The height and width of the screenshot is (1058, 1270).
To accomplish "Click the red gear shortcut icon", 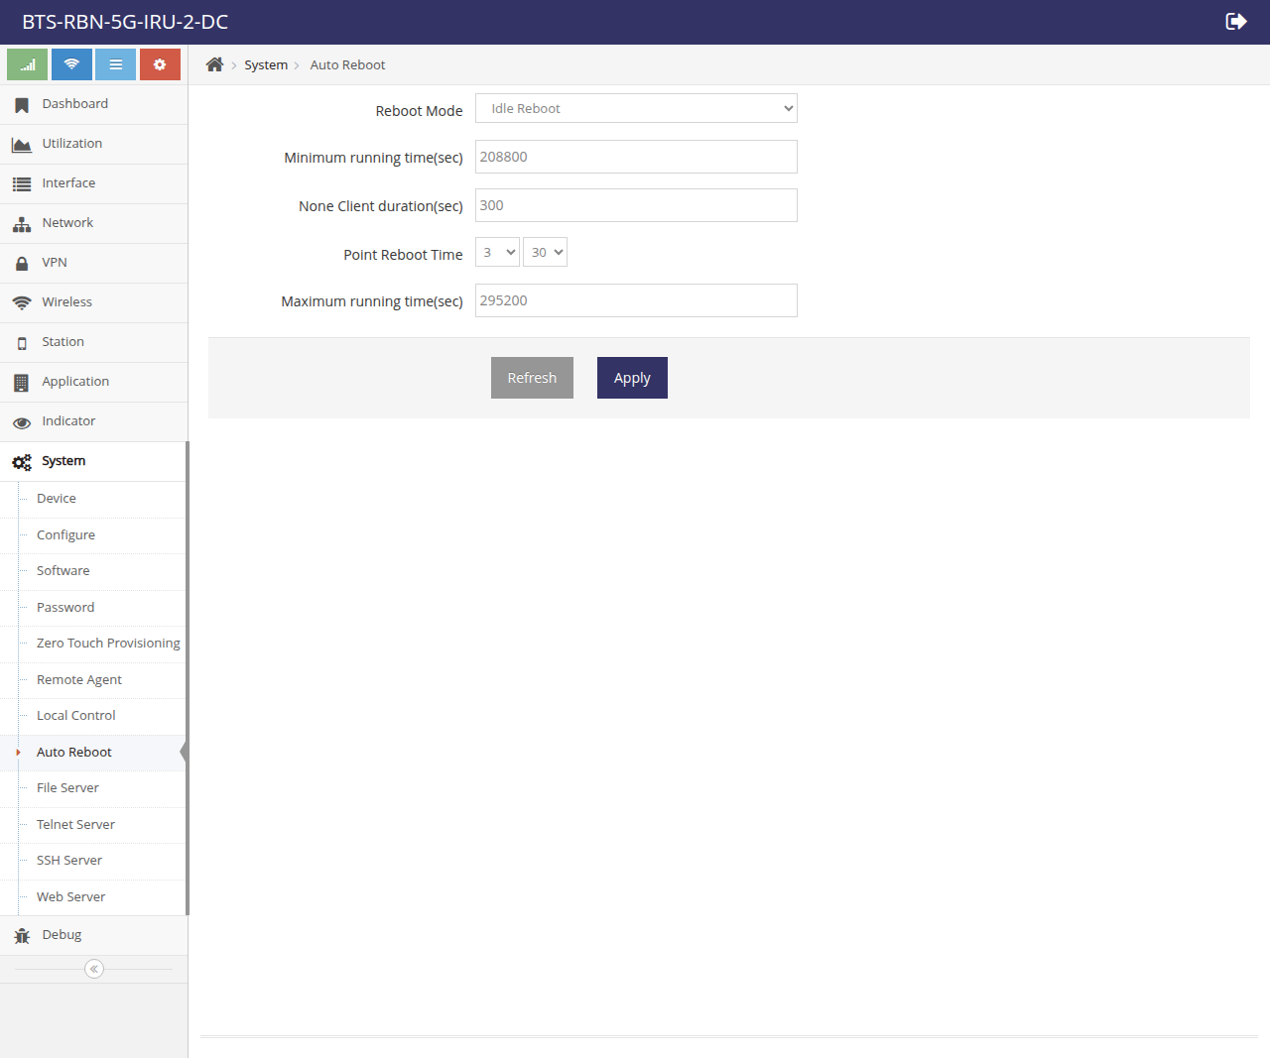I will click(x=160, y=64).
